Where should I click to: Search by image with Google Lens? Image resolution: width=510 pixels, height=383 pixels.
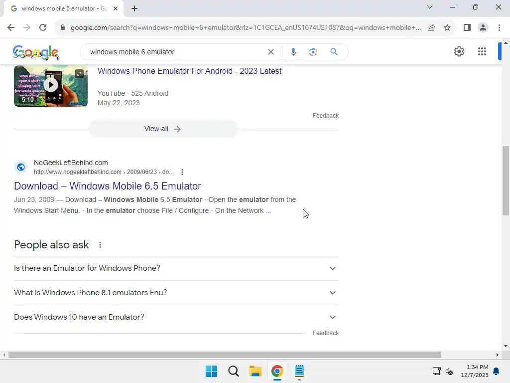pyautogui.click(x=313, y=52)
